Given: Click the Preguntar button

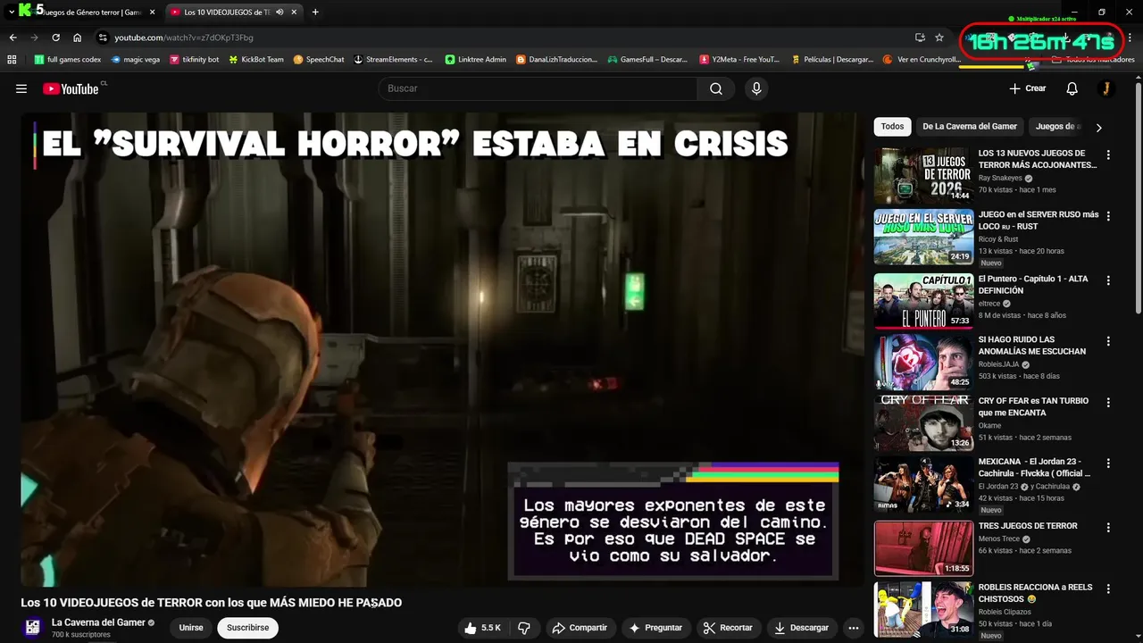Looking at the screenshot, I should (655, 628).
